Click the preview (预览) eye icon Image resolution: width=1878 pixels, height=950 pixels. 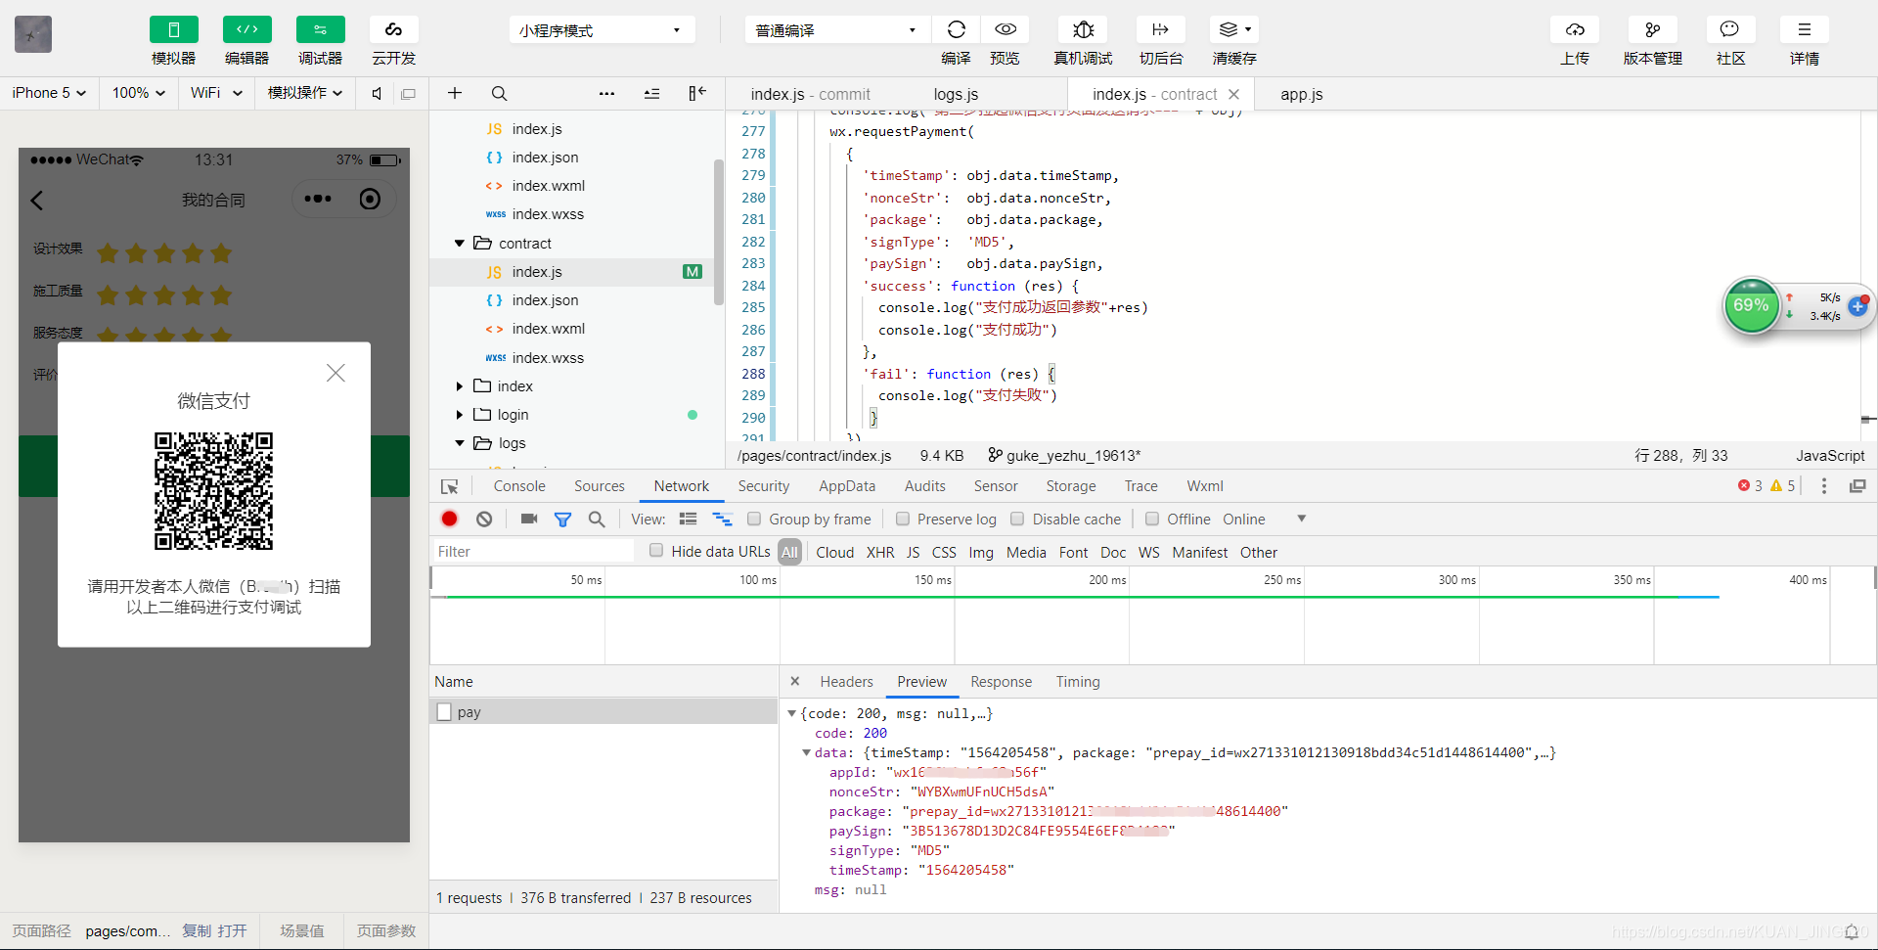[1005, 29]
